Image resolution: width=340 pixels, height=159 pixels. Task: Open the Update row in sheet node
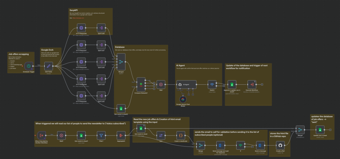click(x=320, y=130)
